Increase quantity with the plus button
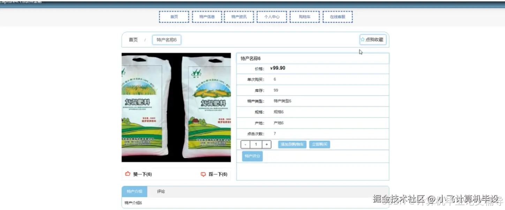Viewport: 505px width, 210px height. pyautogui.click(x=266, y=144)
